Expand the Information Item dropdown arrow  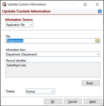click(x=98, y=54)
